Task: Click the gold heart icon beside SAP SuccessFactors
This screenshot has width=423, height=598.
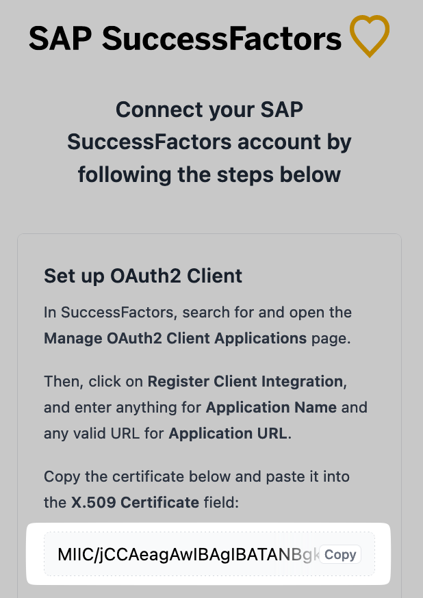Action: pos(369,36)
